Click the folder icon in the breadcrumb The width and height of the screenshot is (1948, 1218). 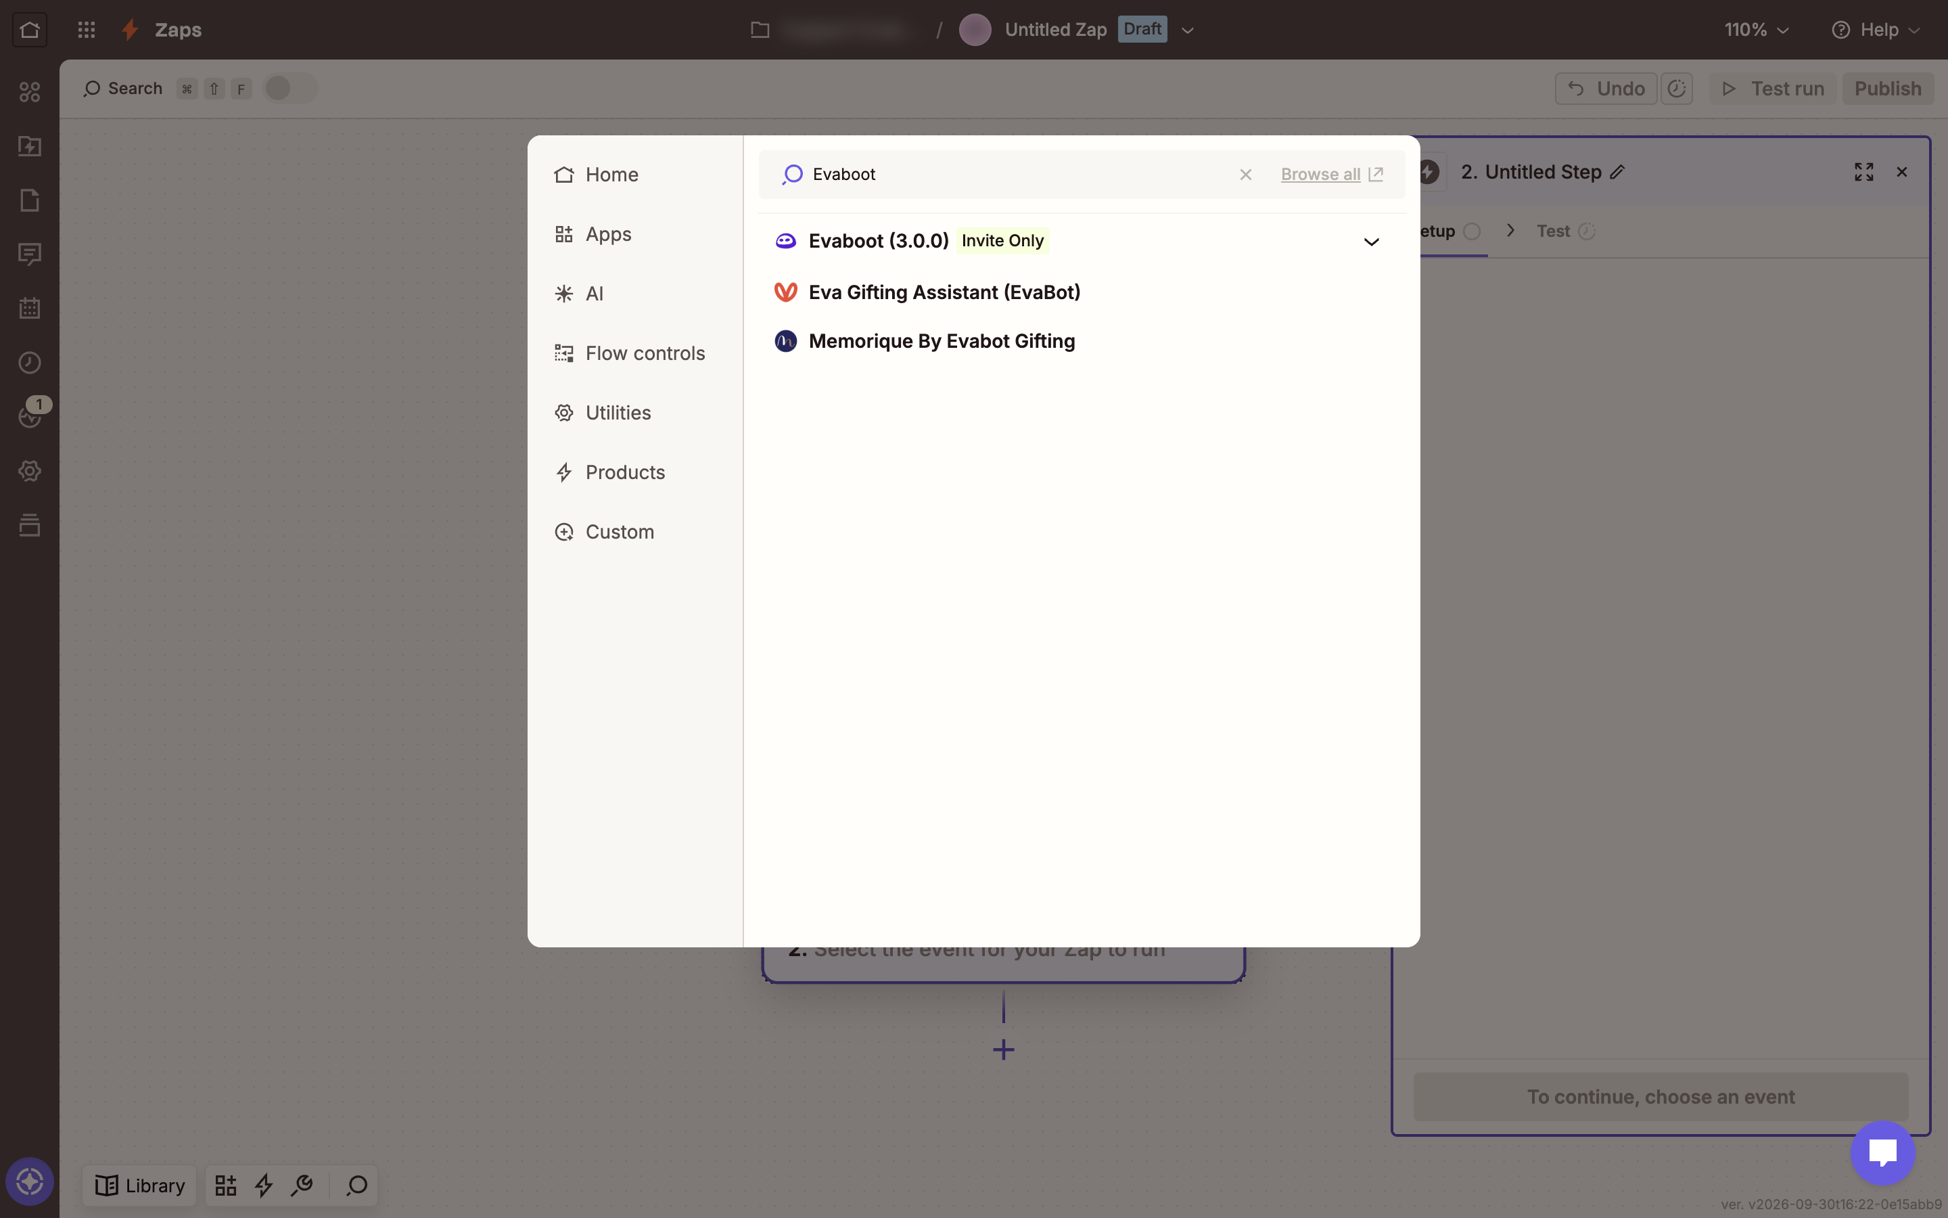coord(760,30)
